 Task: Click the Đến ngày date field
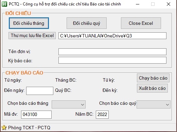point(40,91)
